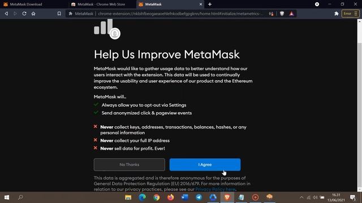Screen dimensions: 362x203
Task: Click Send anonymized click & pageview events text
Action: tap(146, 113)
